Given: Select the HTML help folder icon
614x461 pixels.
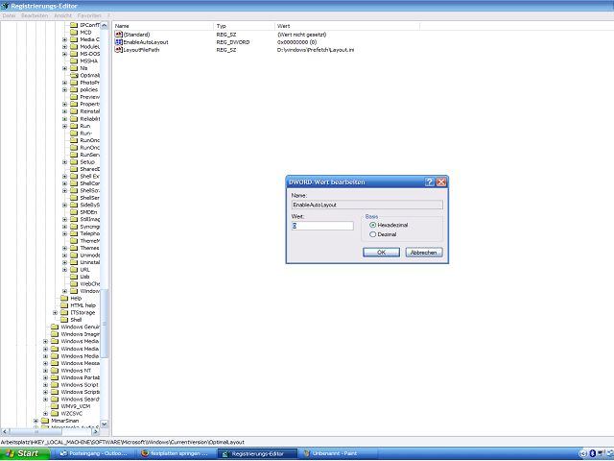Looking at the screenshot, I should 64,305.
